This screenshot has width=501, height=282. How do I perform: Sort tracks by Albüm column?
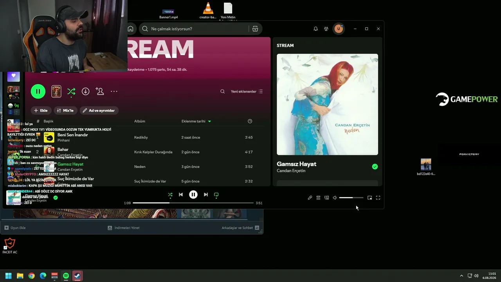140,121
